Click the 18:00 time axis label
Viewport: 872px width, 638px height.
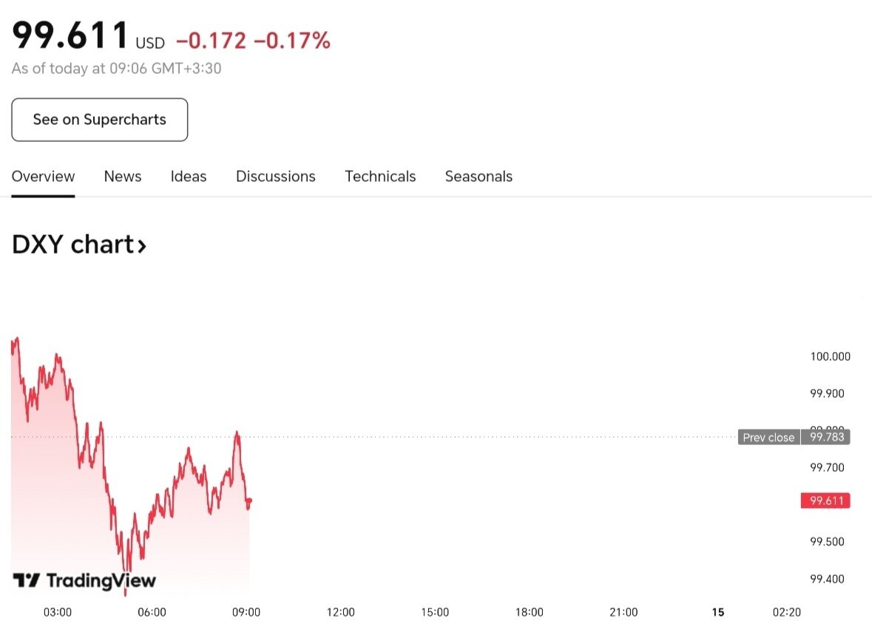pyautogui.click(x=530, y=612)
